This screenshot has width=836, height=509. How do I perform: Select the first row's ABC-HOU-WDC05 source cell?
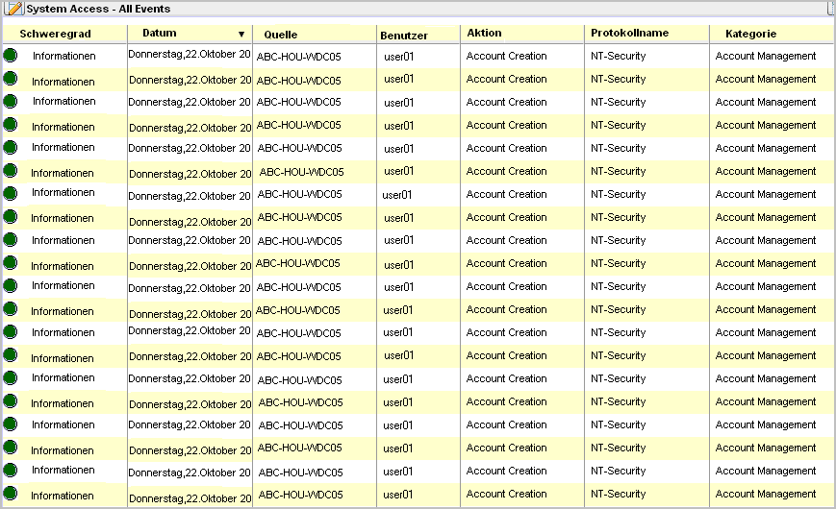pyautogui.click(x=298, y=57)
